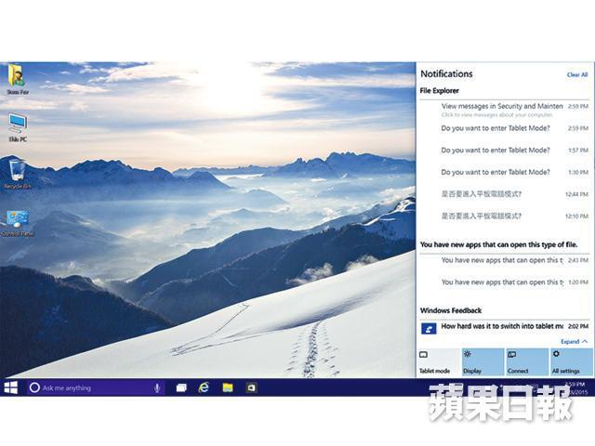Click the Cortana microphone icon
Screen dimensions: 595x446
(x=156, y=387)
